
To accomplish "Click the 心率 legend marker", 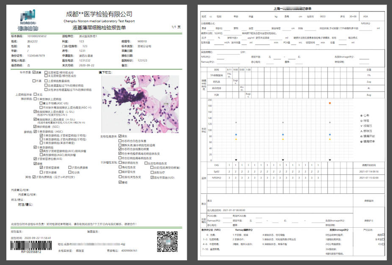I will point(361,115).
